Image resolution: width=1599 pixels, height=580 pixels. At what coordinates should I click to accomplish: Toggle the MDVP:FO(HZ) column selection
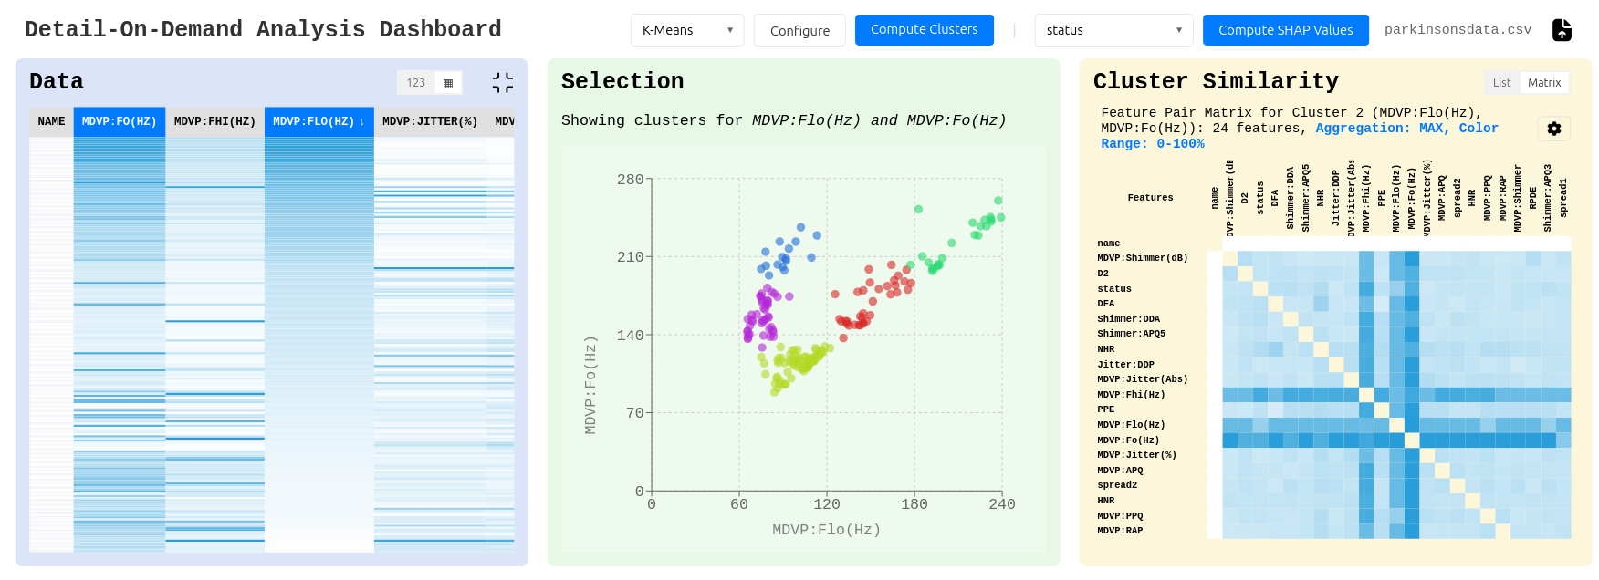[119, 121]
